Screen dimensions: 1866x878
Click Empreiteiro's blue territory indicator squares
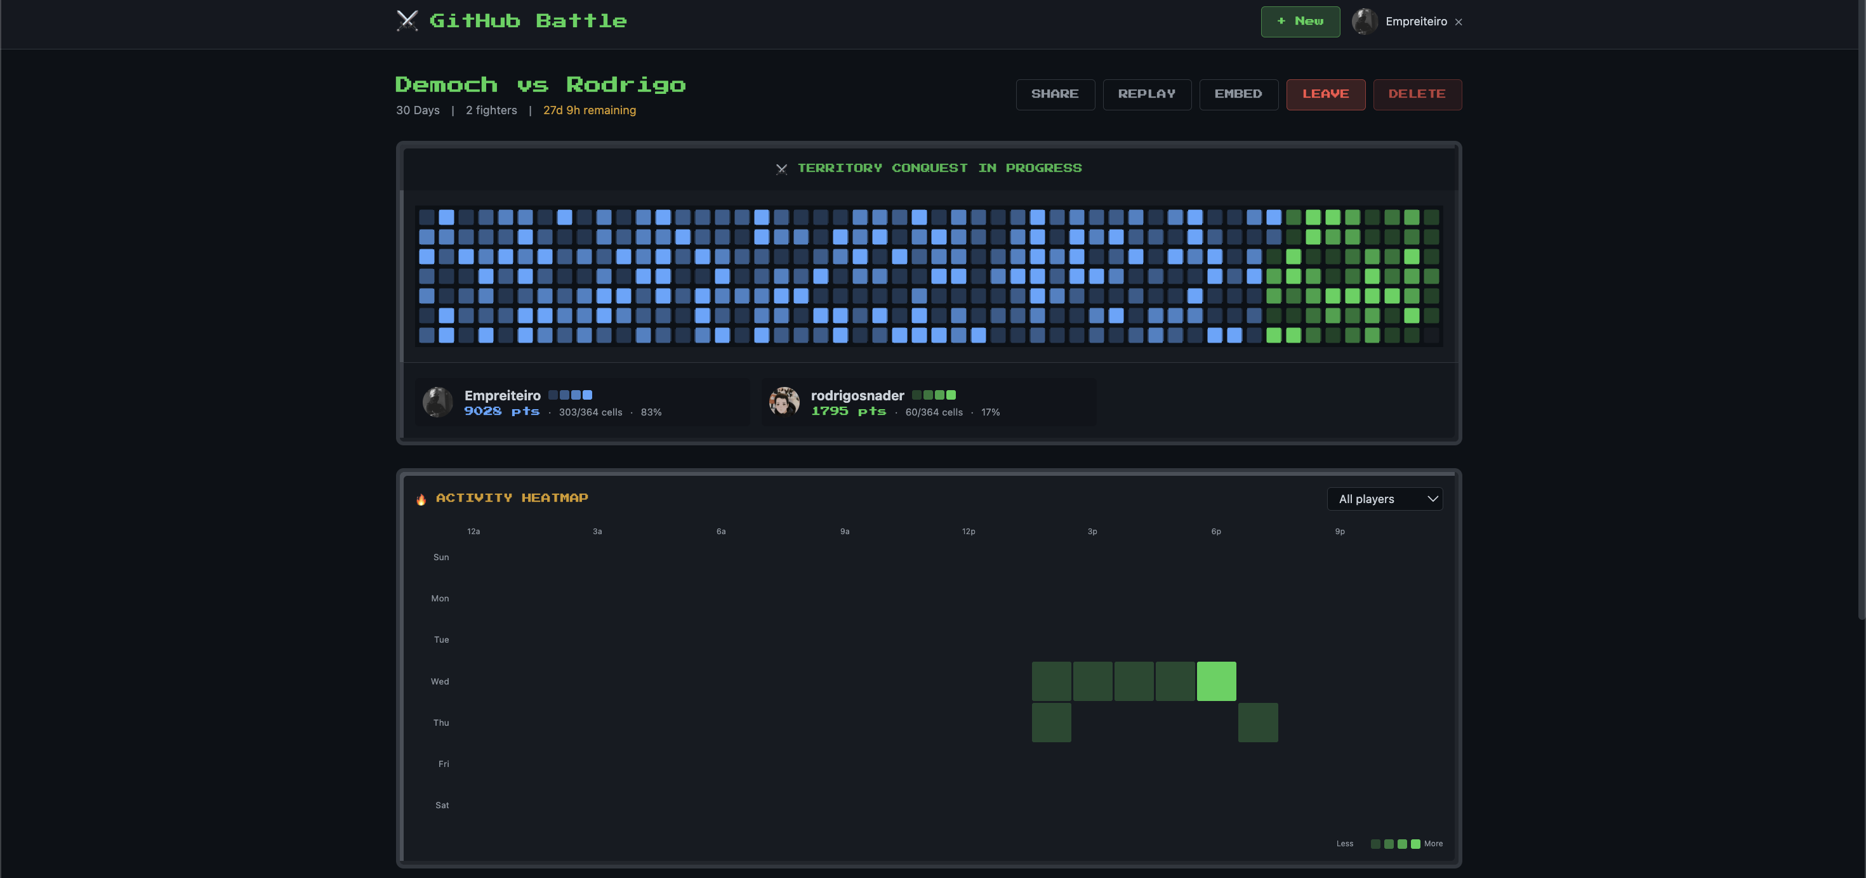click(x=571, y=395)
